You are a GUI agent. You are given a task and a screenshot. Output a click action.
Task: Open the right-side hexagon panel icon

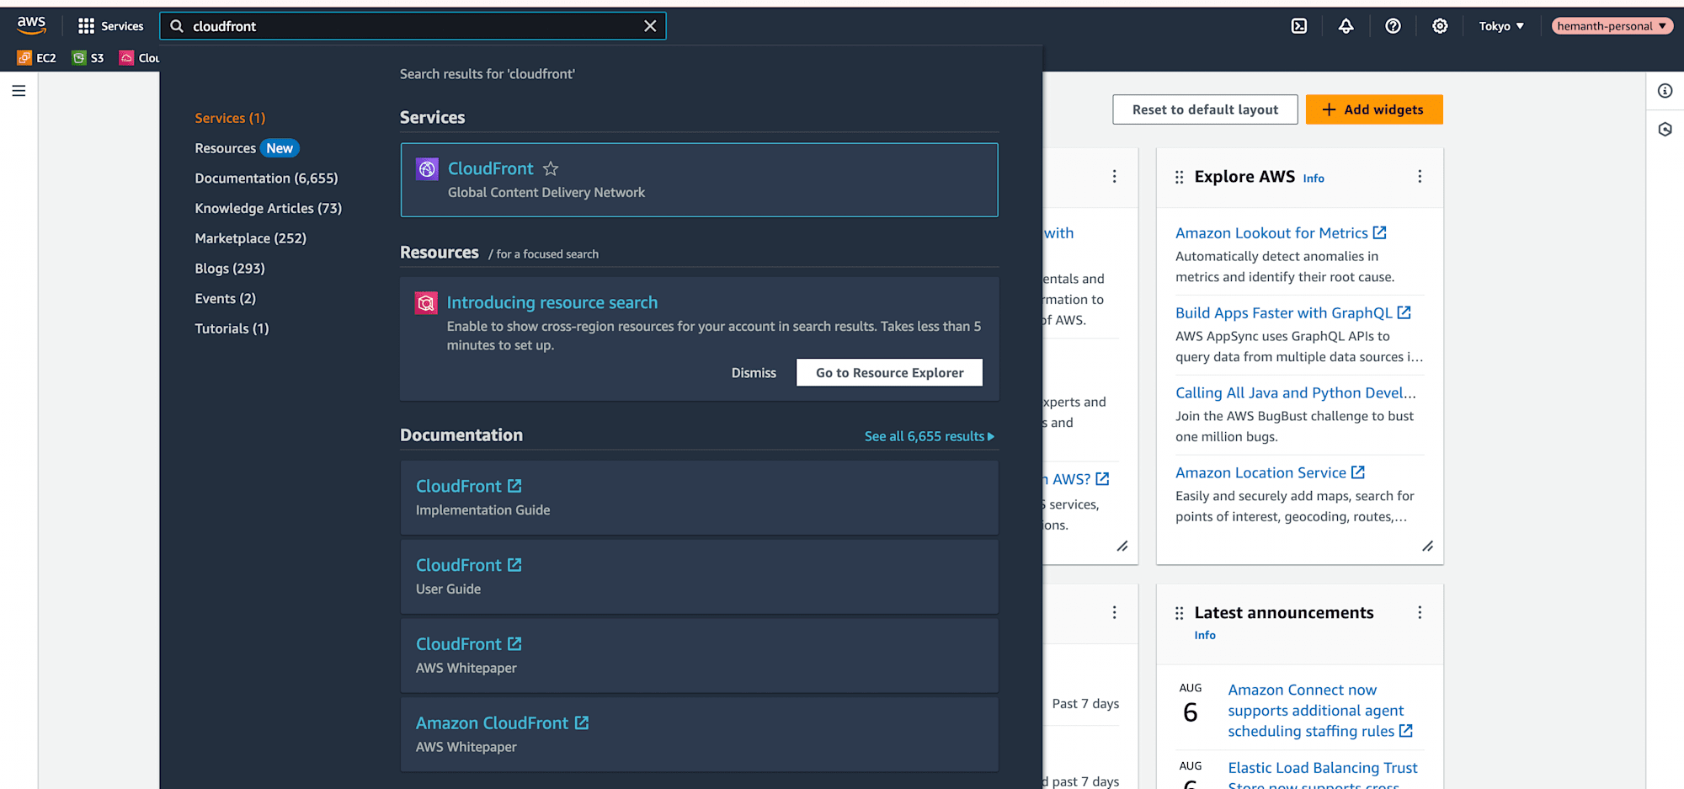click(1665, 130)
